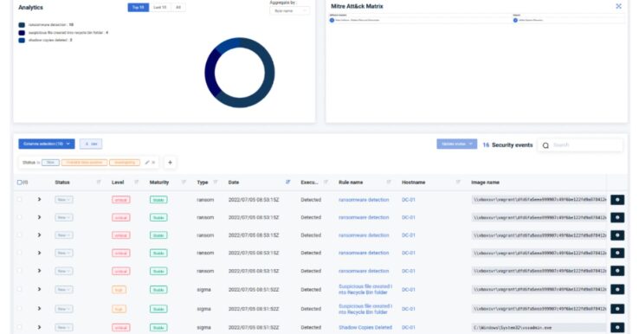Open status dropdown of first ransomware row

tap(64, 200)
